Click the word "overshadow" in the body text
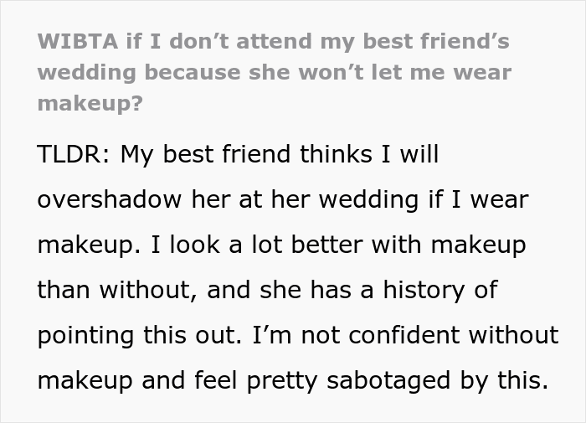This screenshot has height=423, width=586. click(x=110, y=199)
